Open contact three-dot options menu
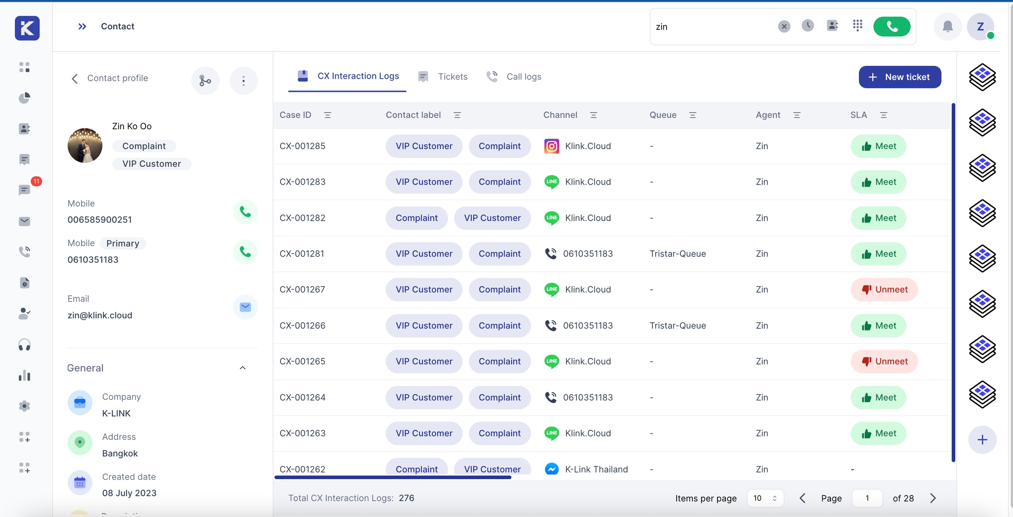 click(x=243, y=80)
